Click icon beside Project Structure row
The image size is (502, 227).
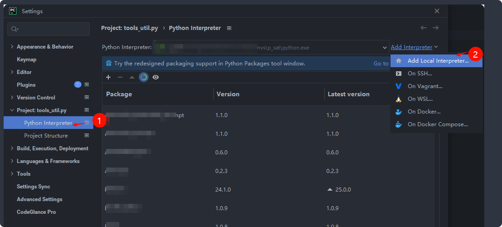click(x=86, y=136)
